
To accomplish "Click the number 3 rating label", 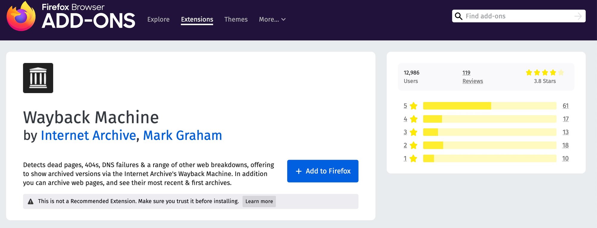I will pyautogui.click(x=405, y=132).
